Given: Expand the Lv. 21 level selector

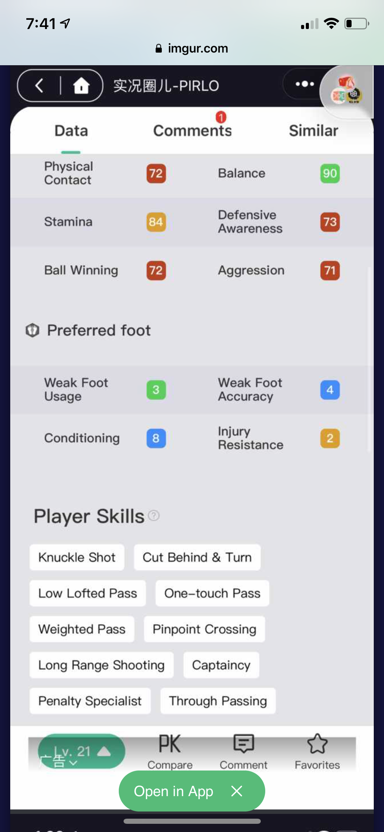Looking at the screenshot, I should point(81,751).
